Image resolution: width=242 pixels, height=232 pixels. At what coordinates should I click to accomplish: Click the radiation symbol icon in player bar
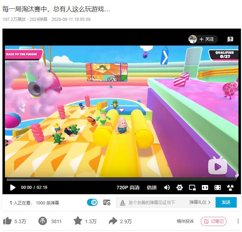click(x=230, y=188)
